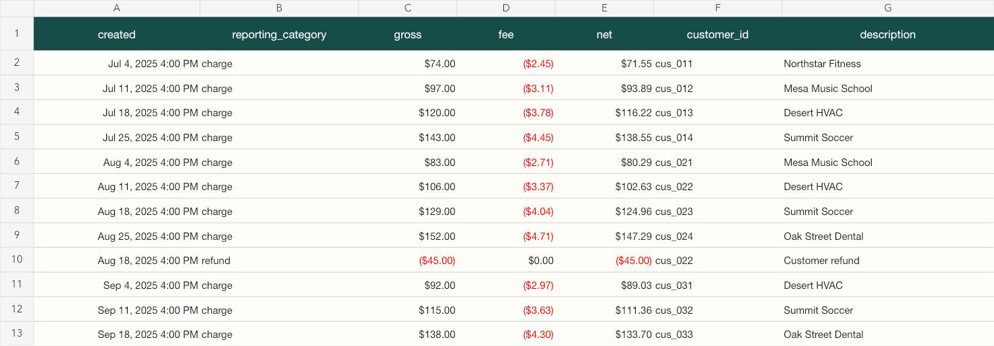
Task: Click the 'fee' header cell
Action: [x=506, y=34]
